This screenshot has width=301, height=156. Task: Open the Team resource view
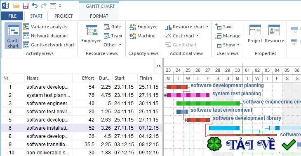[113, 36]
